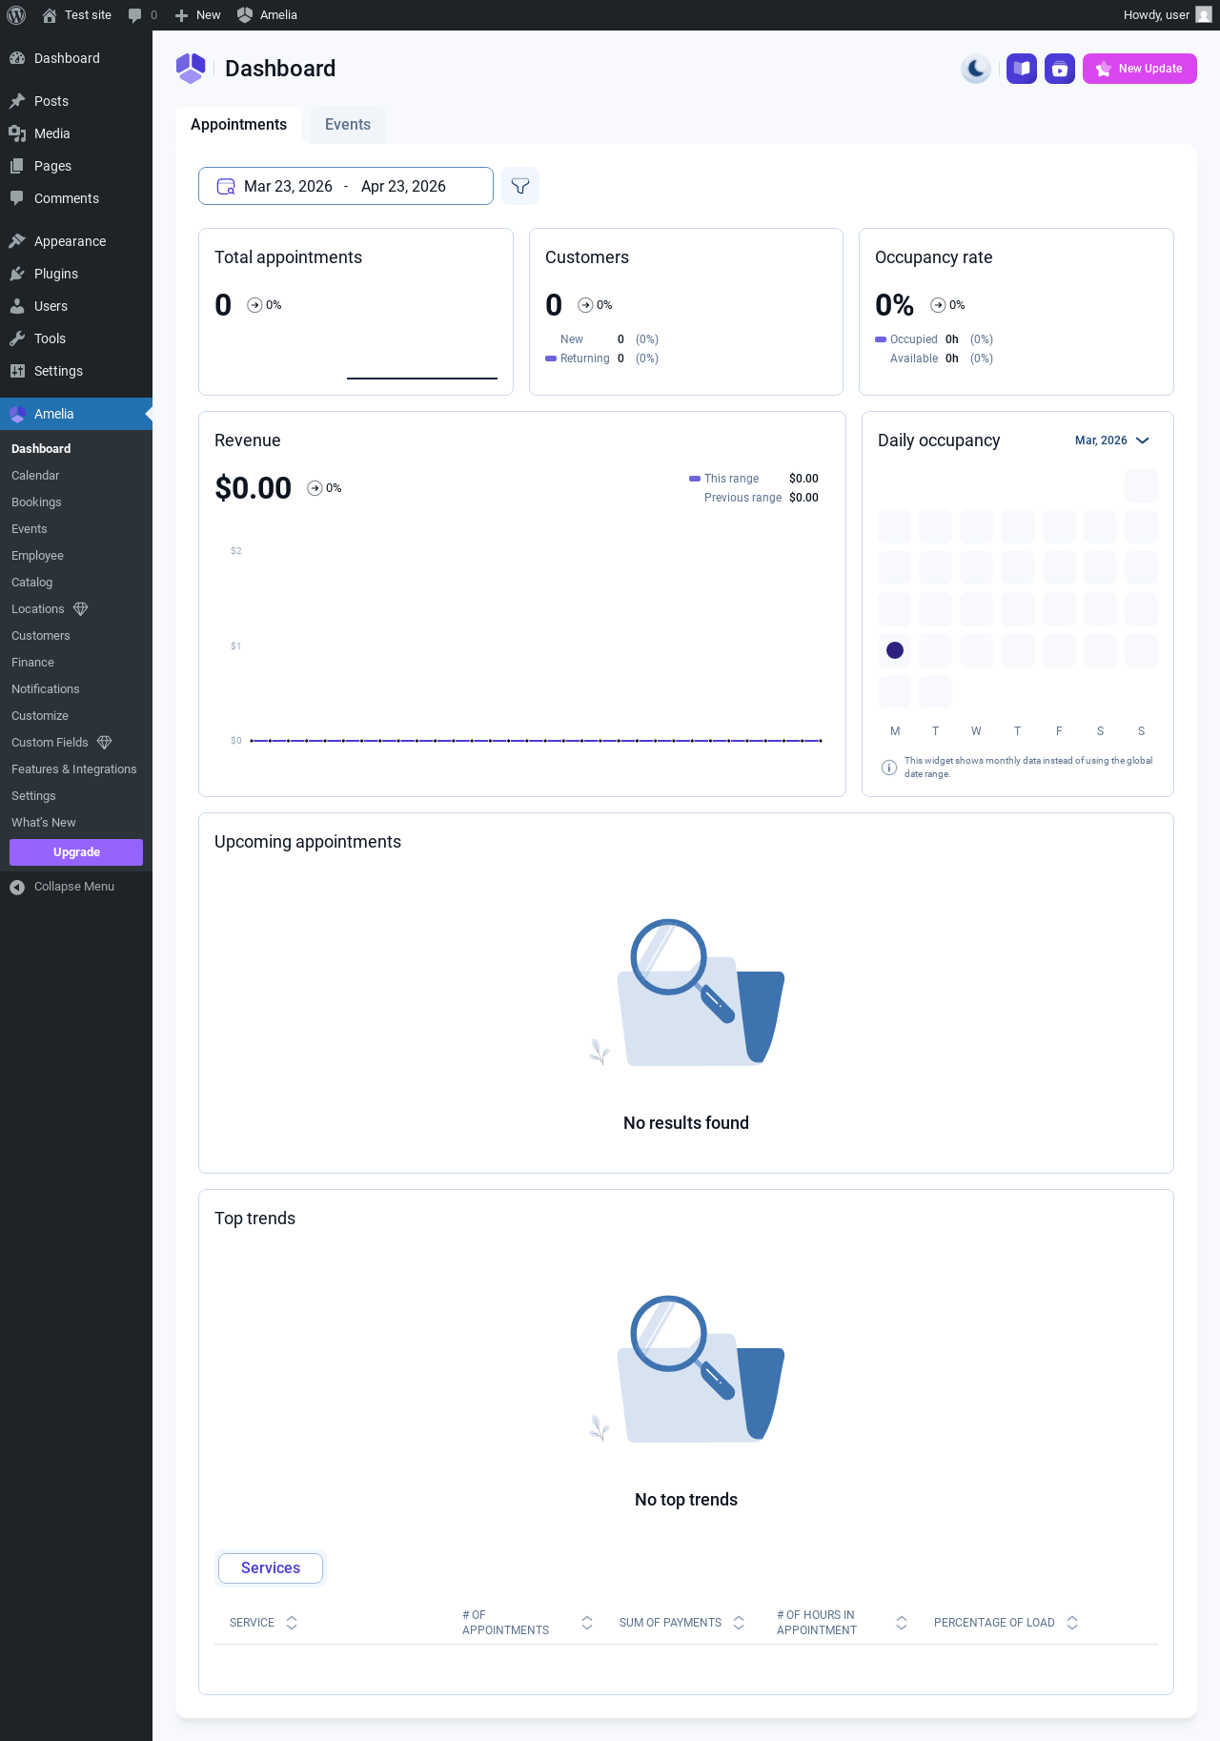Image resolution: width=1220 pixels, height=1741 pixels.
Task: Open the documentation book icon
Action: pyautogui.click(x=1022, y=69)
